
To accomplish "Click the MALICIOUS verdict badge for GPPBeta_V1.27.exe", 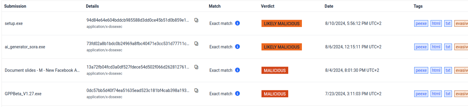I will 275,94.
